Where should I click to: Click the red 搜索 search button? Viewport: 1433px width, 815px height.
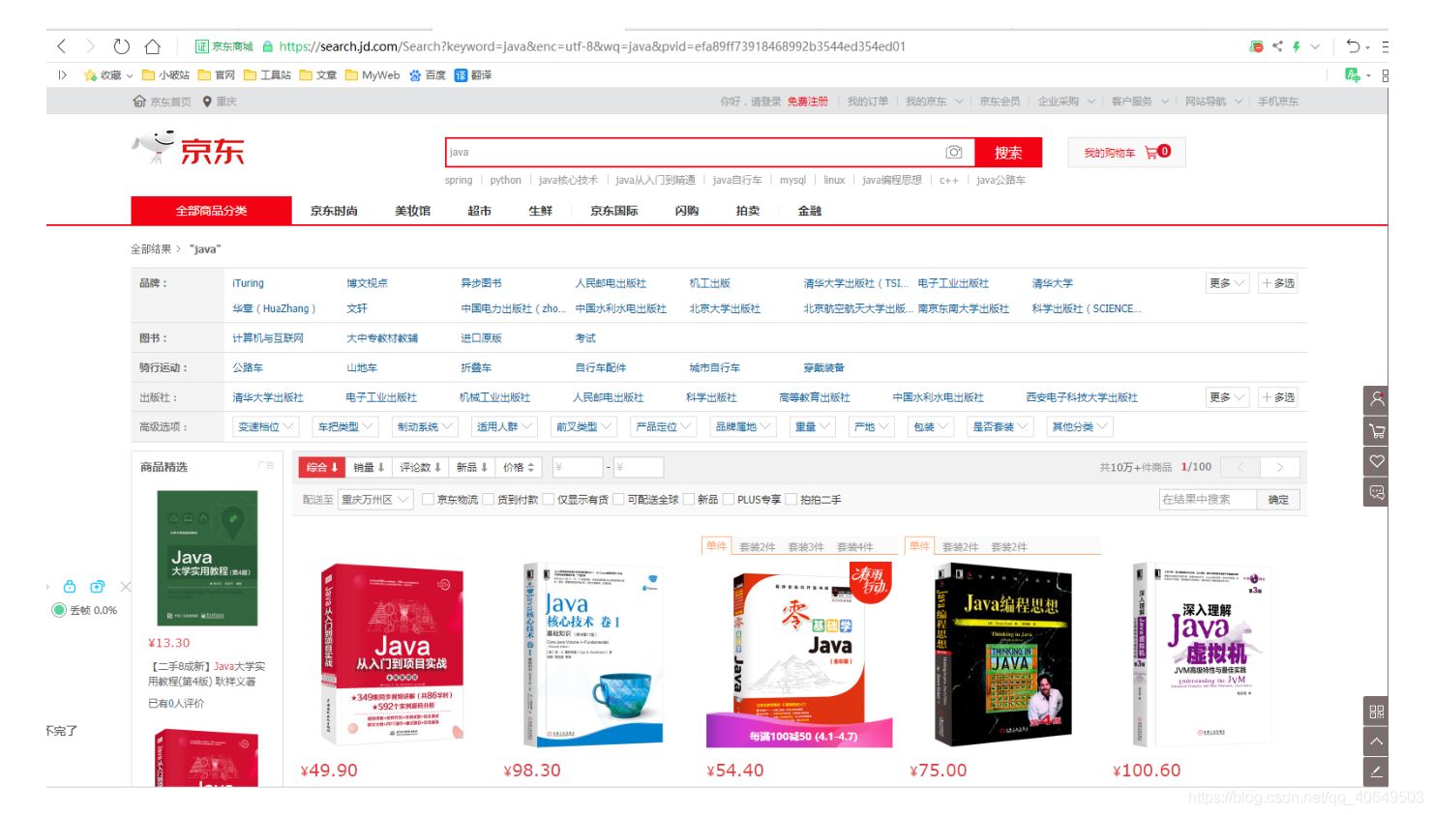coord(1008,152)
